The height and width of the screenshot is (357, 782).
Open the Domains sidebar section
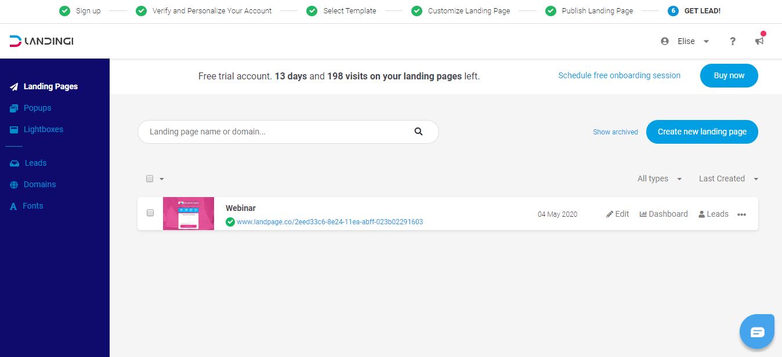tap(39, 184)
